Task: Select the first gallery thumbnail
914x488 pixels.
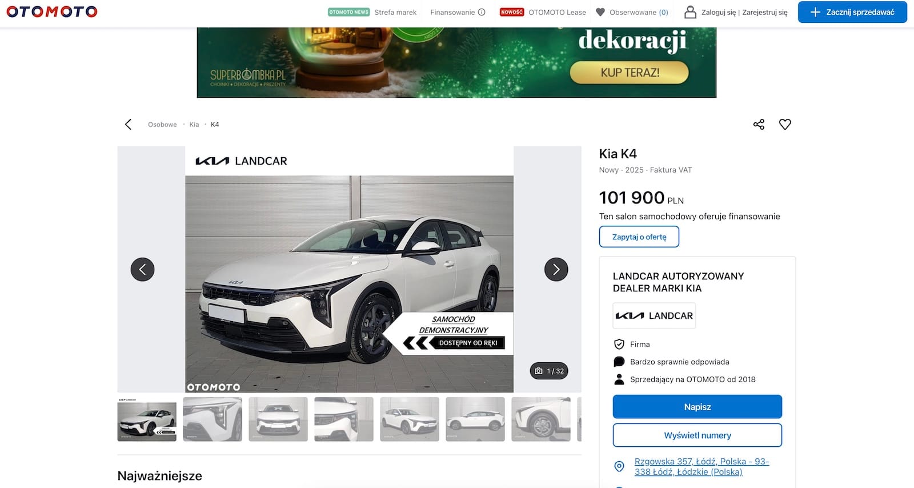Action: 147,419
